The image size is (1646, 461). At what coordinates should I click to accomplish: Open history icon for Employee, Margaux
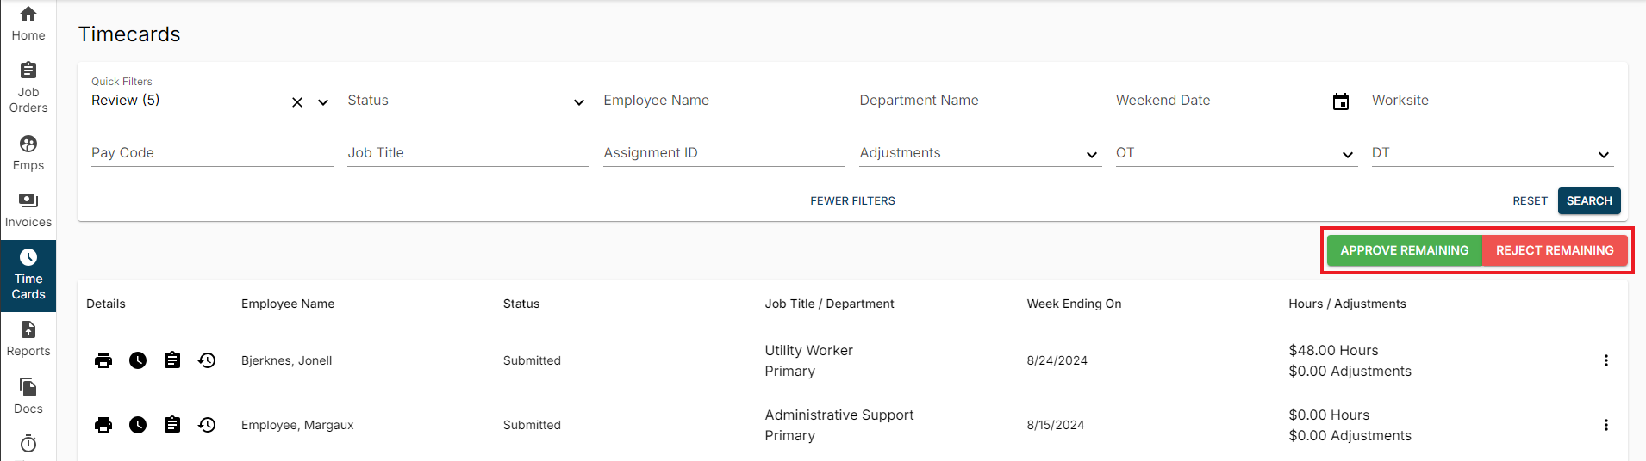click(x=207, y=425)
